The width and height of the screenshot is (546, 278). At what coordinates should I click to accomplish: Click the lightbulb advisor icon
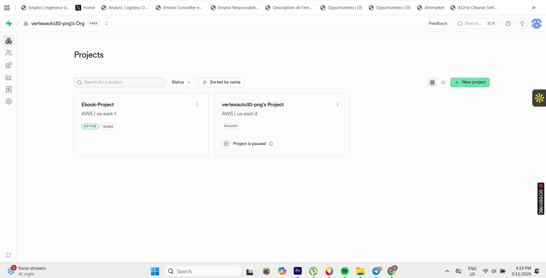(x=522, y=24)
